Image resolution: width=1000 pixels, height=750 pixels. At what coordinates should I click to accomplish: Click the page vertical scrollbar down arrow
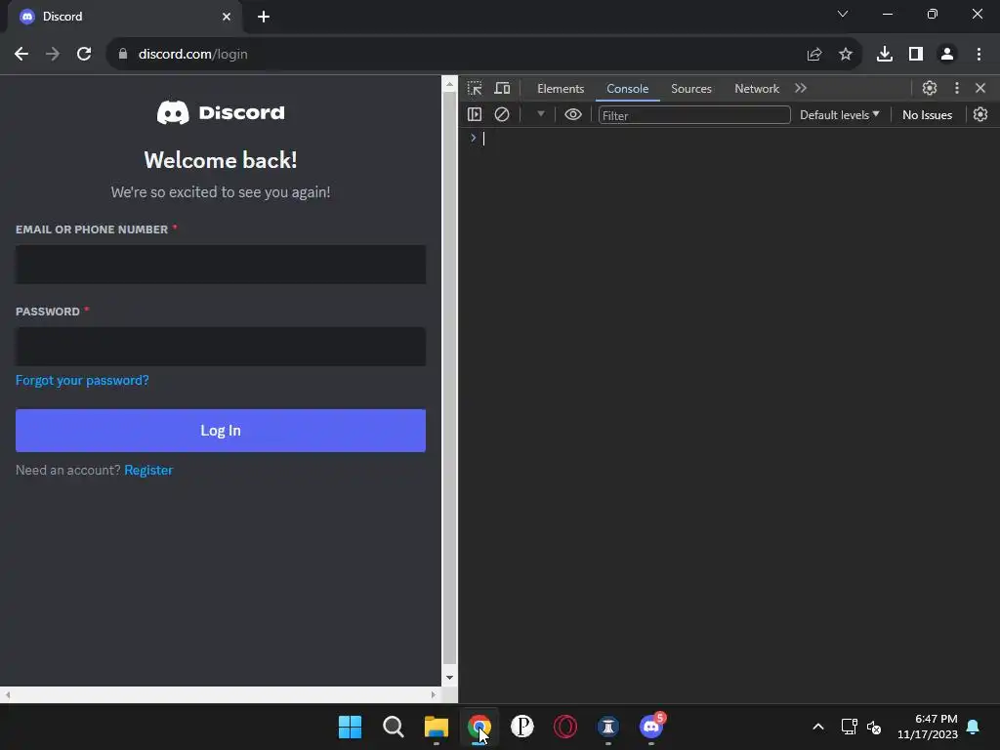click(449, 678)
